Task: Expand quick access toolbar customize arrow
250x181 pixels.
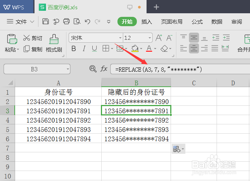Action: coord(108,22)
